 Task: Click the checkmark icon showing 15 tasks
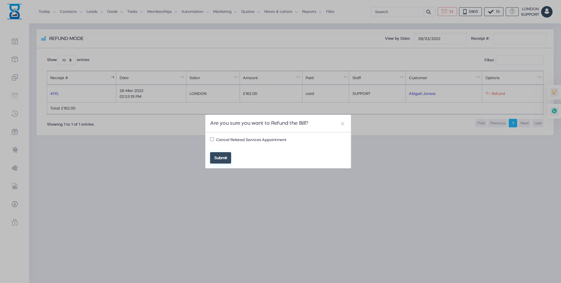[x=493, y=11]
